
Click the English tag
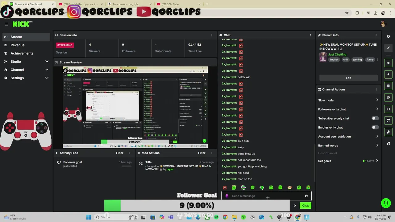point(334,60)
